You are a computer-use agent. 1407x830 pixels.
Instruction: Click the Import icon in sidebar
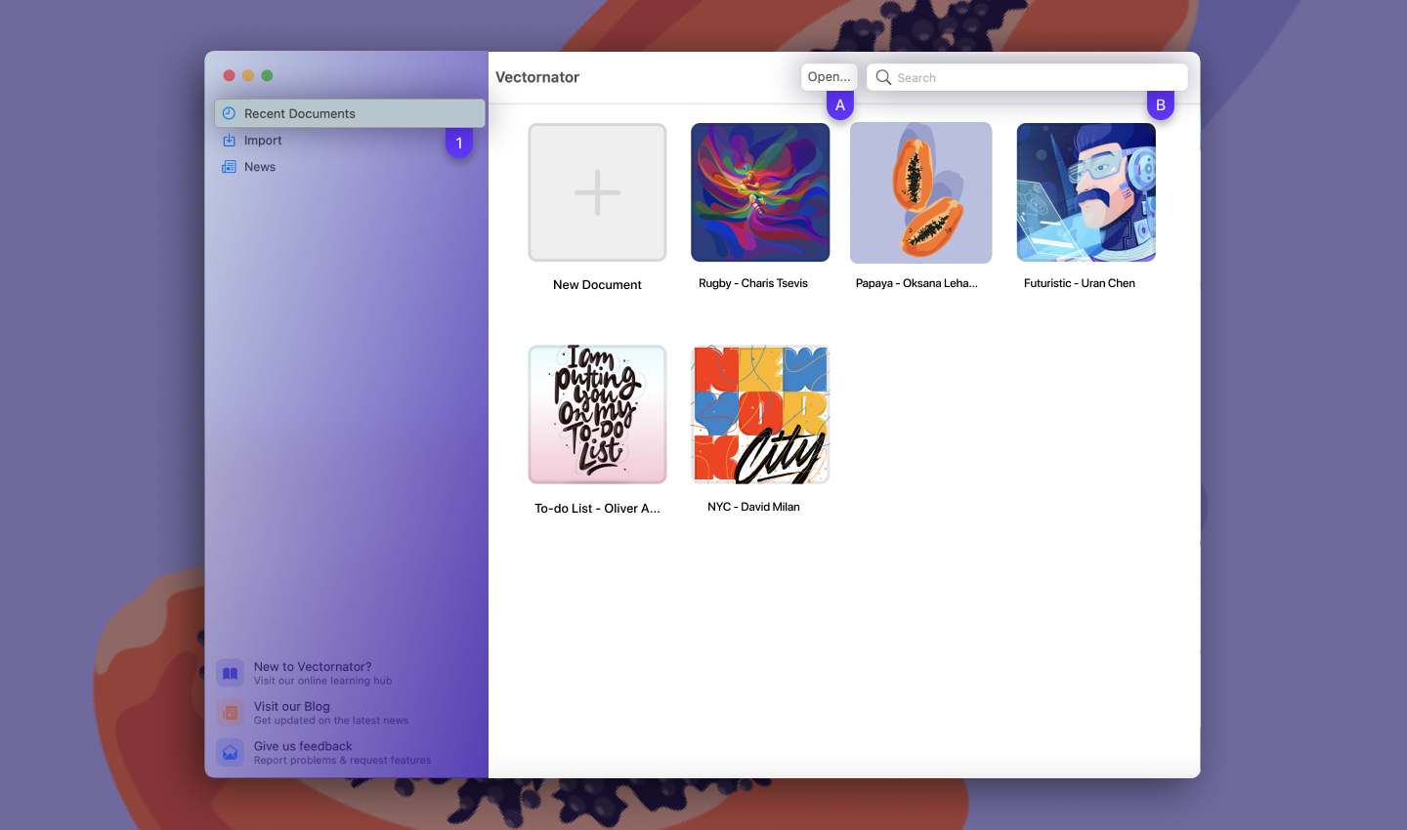click(x=229, y=140)
